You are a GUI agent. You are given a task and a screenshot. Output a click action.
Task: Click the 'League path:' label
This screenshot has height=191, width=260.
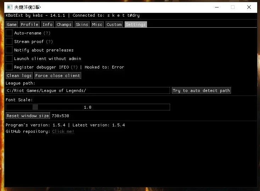click(21, 83)
